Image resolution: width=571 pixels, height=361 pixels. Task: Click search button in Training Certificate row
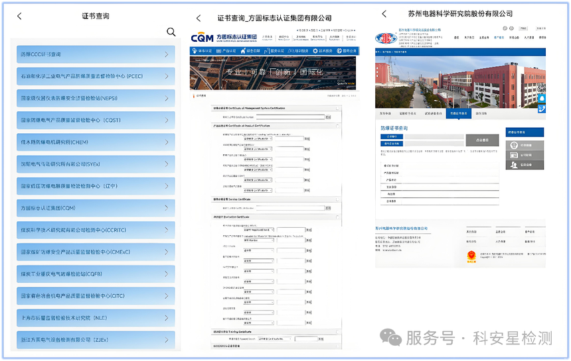[x=321, y=339]
